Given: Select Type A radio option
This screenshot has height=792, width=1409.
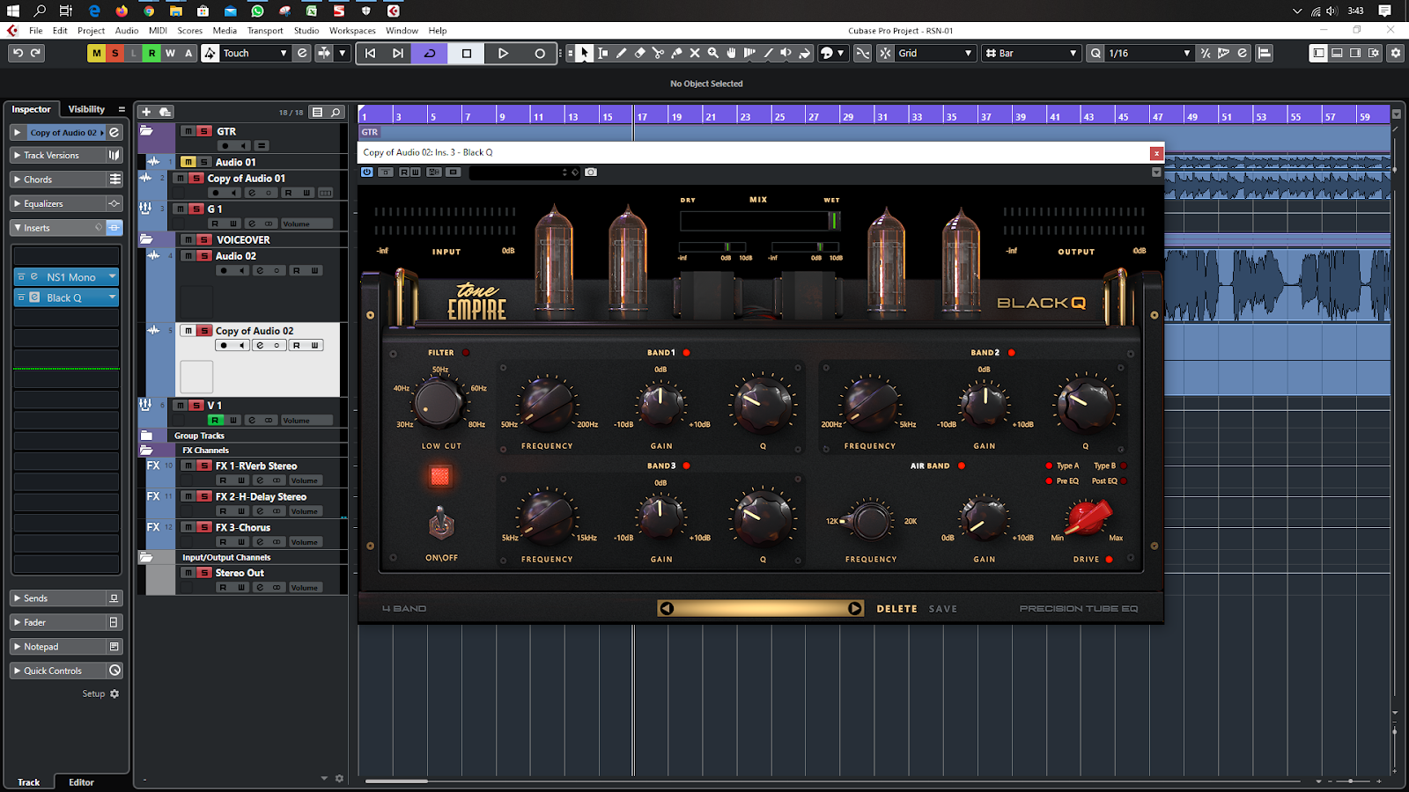Looking at the screenshot, I should pyautogui.click(x=1049, y=466).
